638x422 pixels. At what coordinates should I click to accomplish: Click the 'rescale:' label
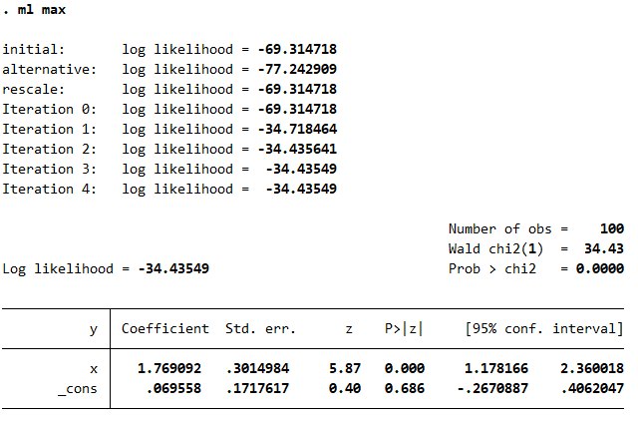click(x=33, y=89)
